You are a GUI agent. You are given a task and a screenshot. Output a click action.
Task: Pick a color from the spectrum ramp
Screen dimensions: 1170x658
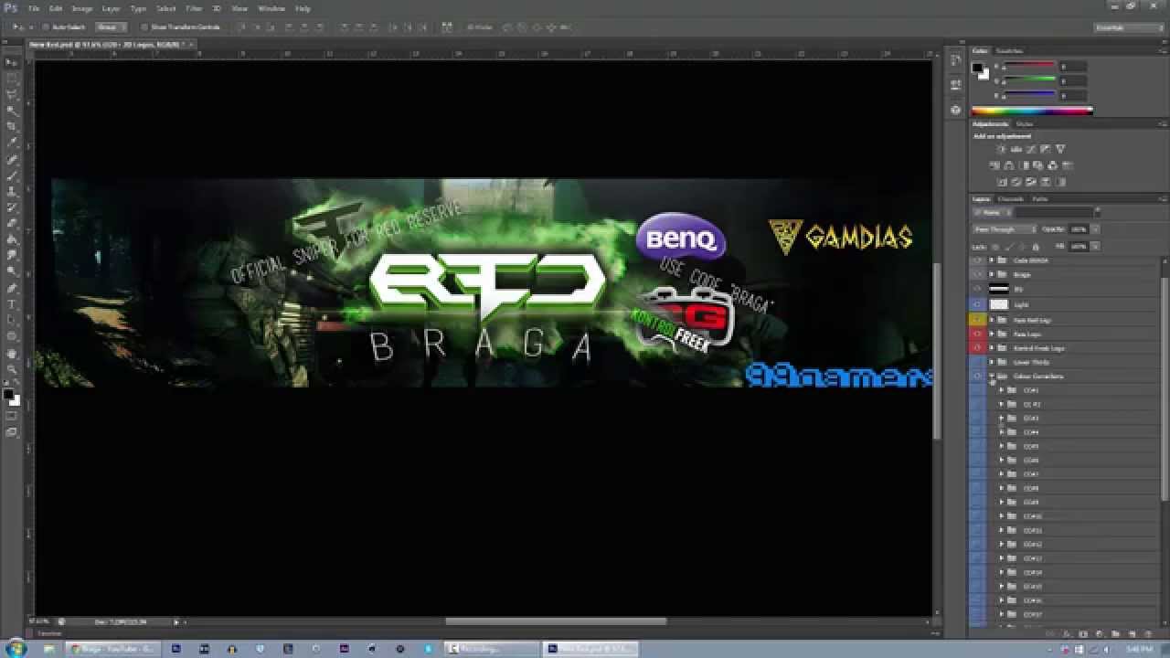tap(1031, 111)
